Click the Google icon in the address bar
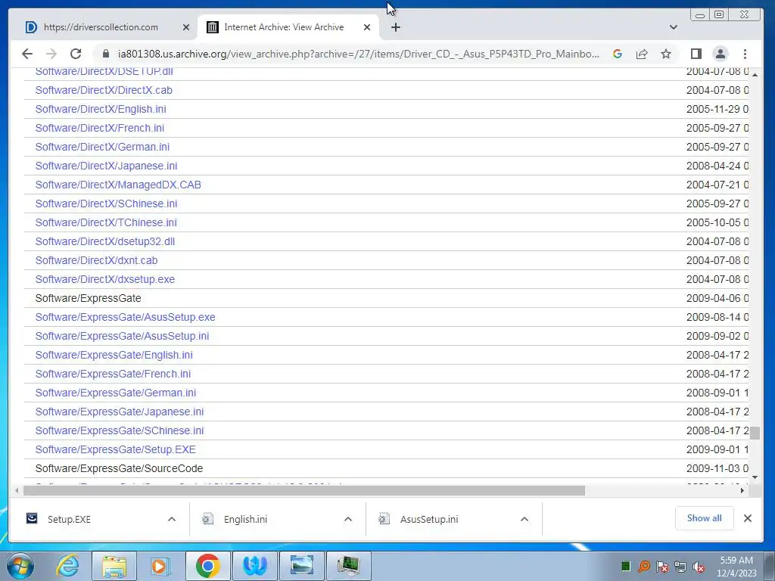The height and width of the screenshot is (581, 775). 618,54
